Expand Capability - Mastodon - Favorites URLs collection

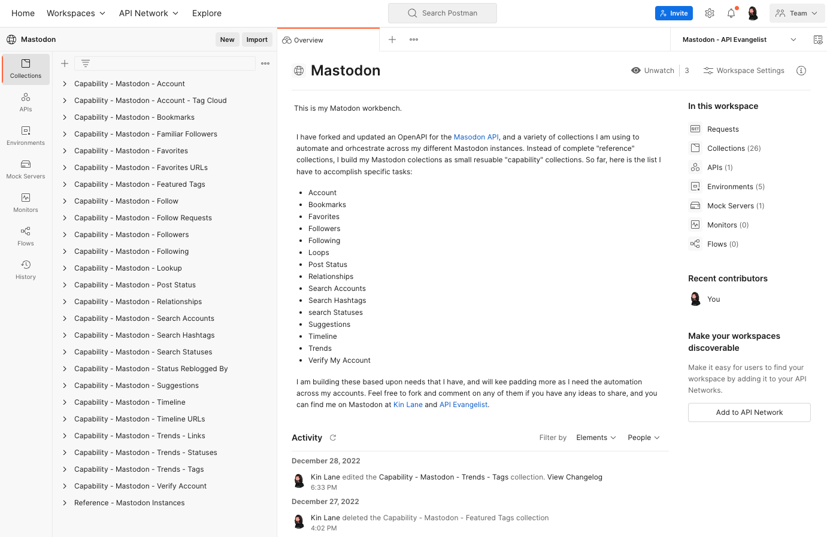click(x=65, y=168)
